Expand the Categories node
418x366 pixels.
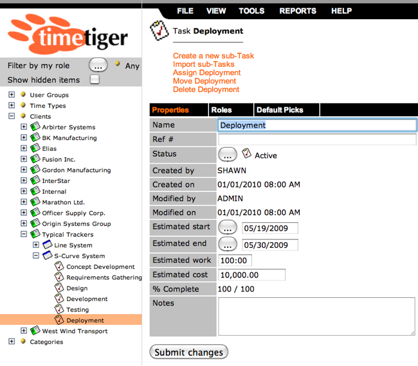[x=12, y=341]
